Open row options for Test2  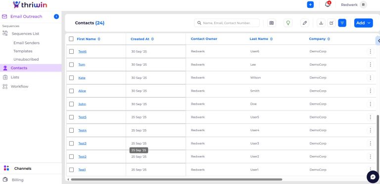pyautogui.click(x=370, y=156)
